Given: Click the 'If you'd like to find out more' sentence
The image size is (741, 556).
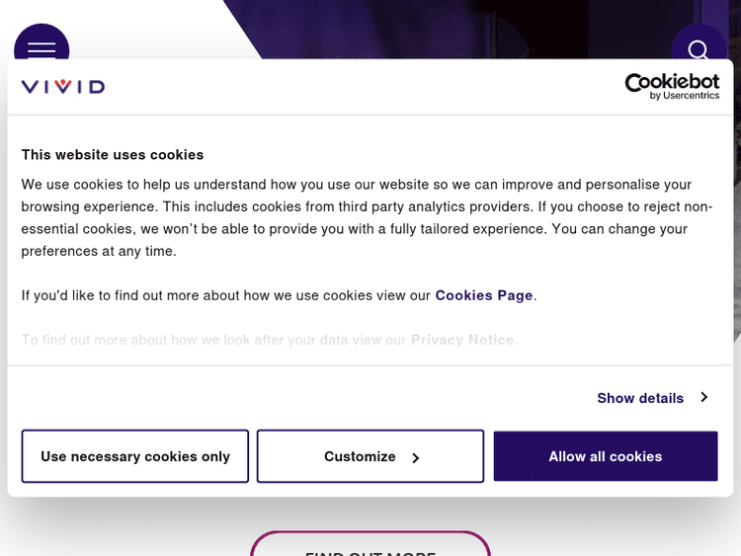Looking at the screenshot, I should point(226,295).
